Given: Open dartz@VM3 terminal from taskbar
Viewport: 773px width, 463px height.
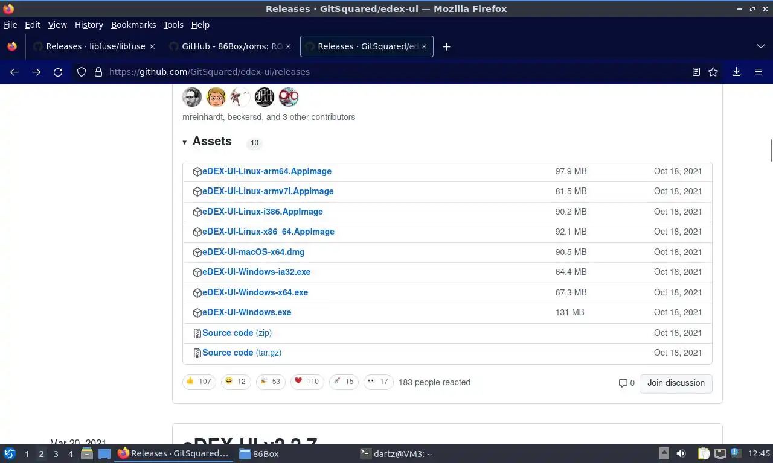Looking at the screenshot, I should click(396, 454).
